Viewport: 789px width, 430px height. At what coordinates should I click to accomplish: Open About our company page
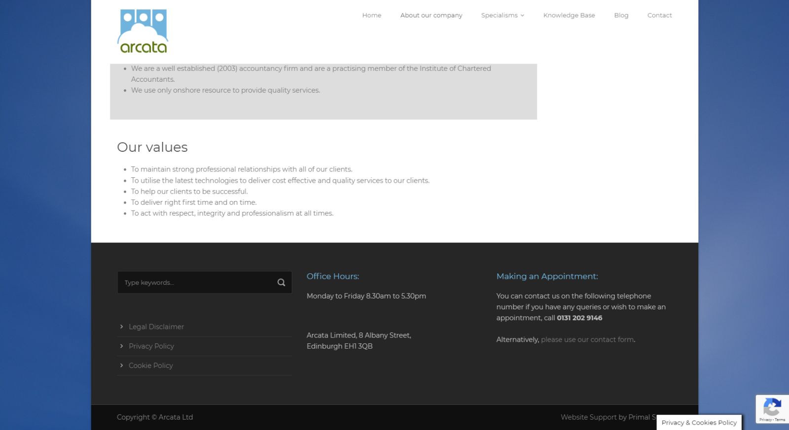[x=431, y=15]
